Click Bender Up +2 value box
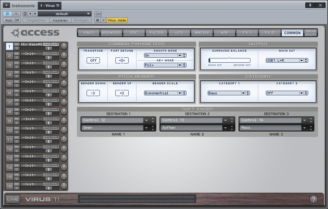Image resolution: width=328 pixels, height=209 pixels. coord(122,93)
